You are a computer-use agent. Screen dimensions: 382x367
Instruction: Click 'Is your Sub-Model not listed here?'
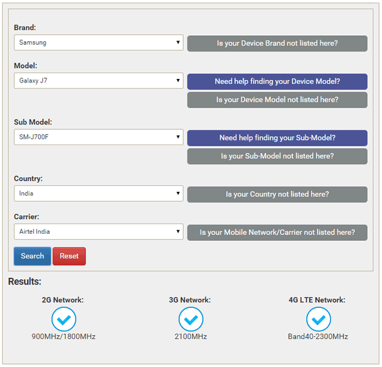(277, 156)
